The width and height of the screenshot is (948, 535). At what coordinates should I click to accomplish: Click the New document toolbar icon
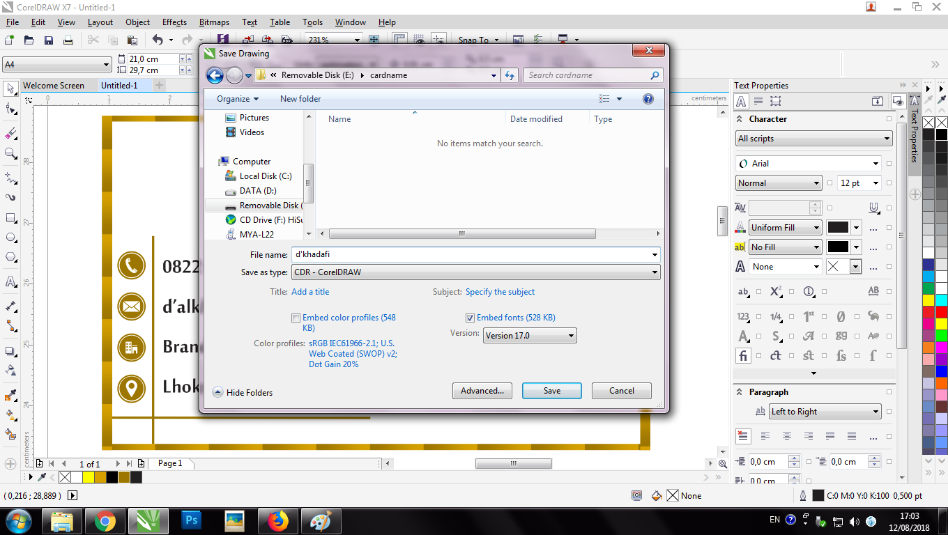pos(10,40)
